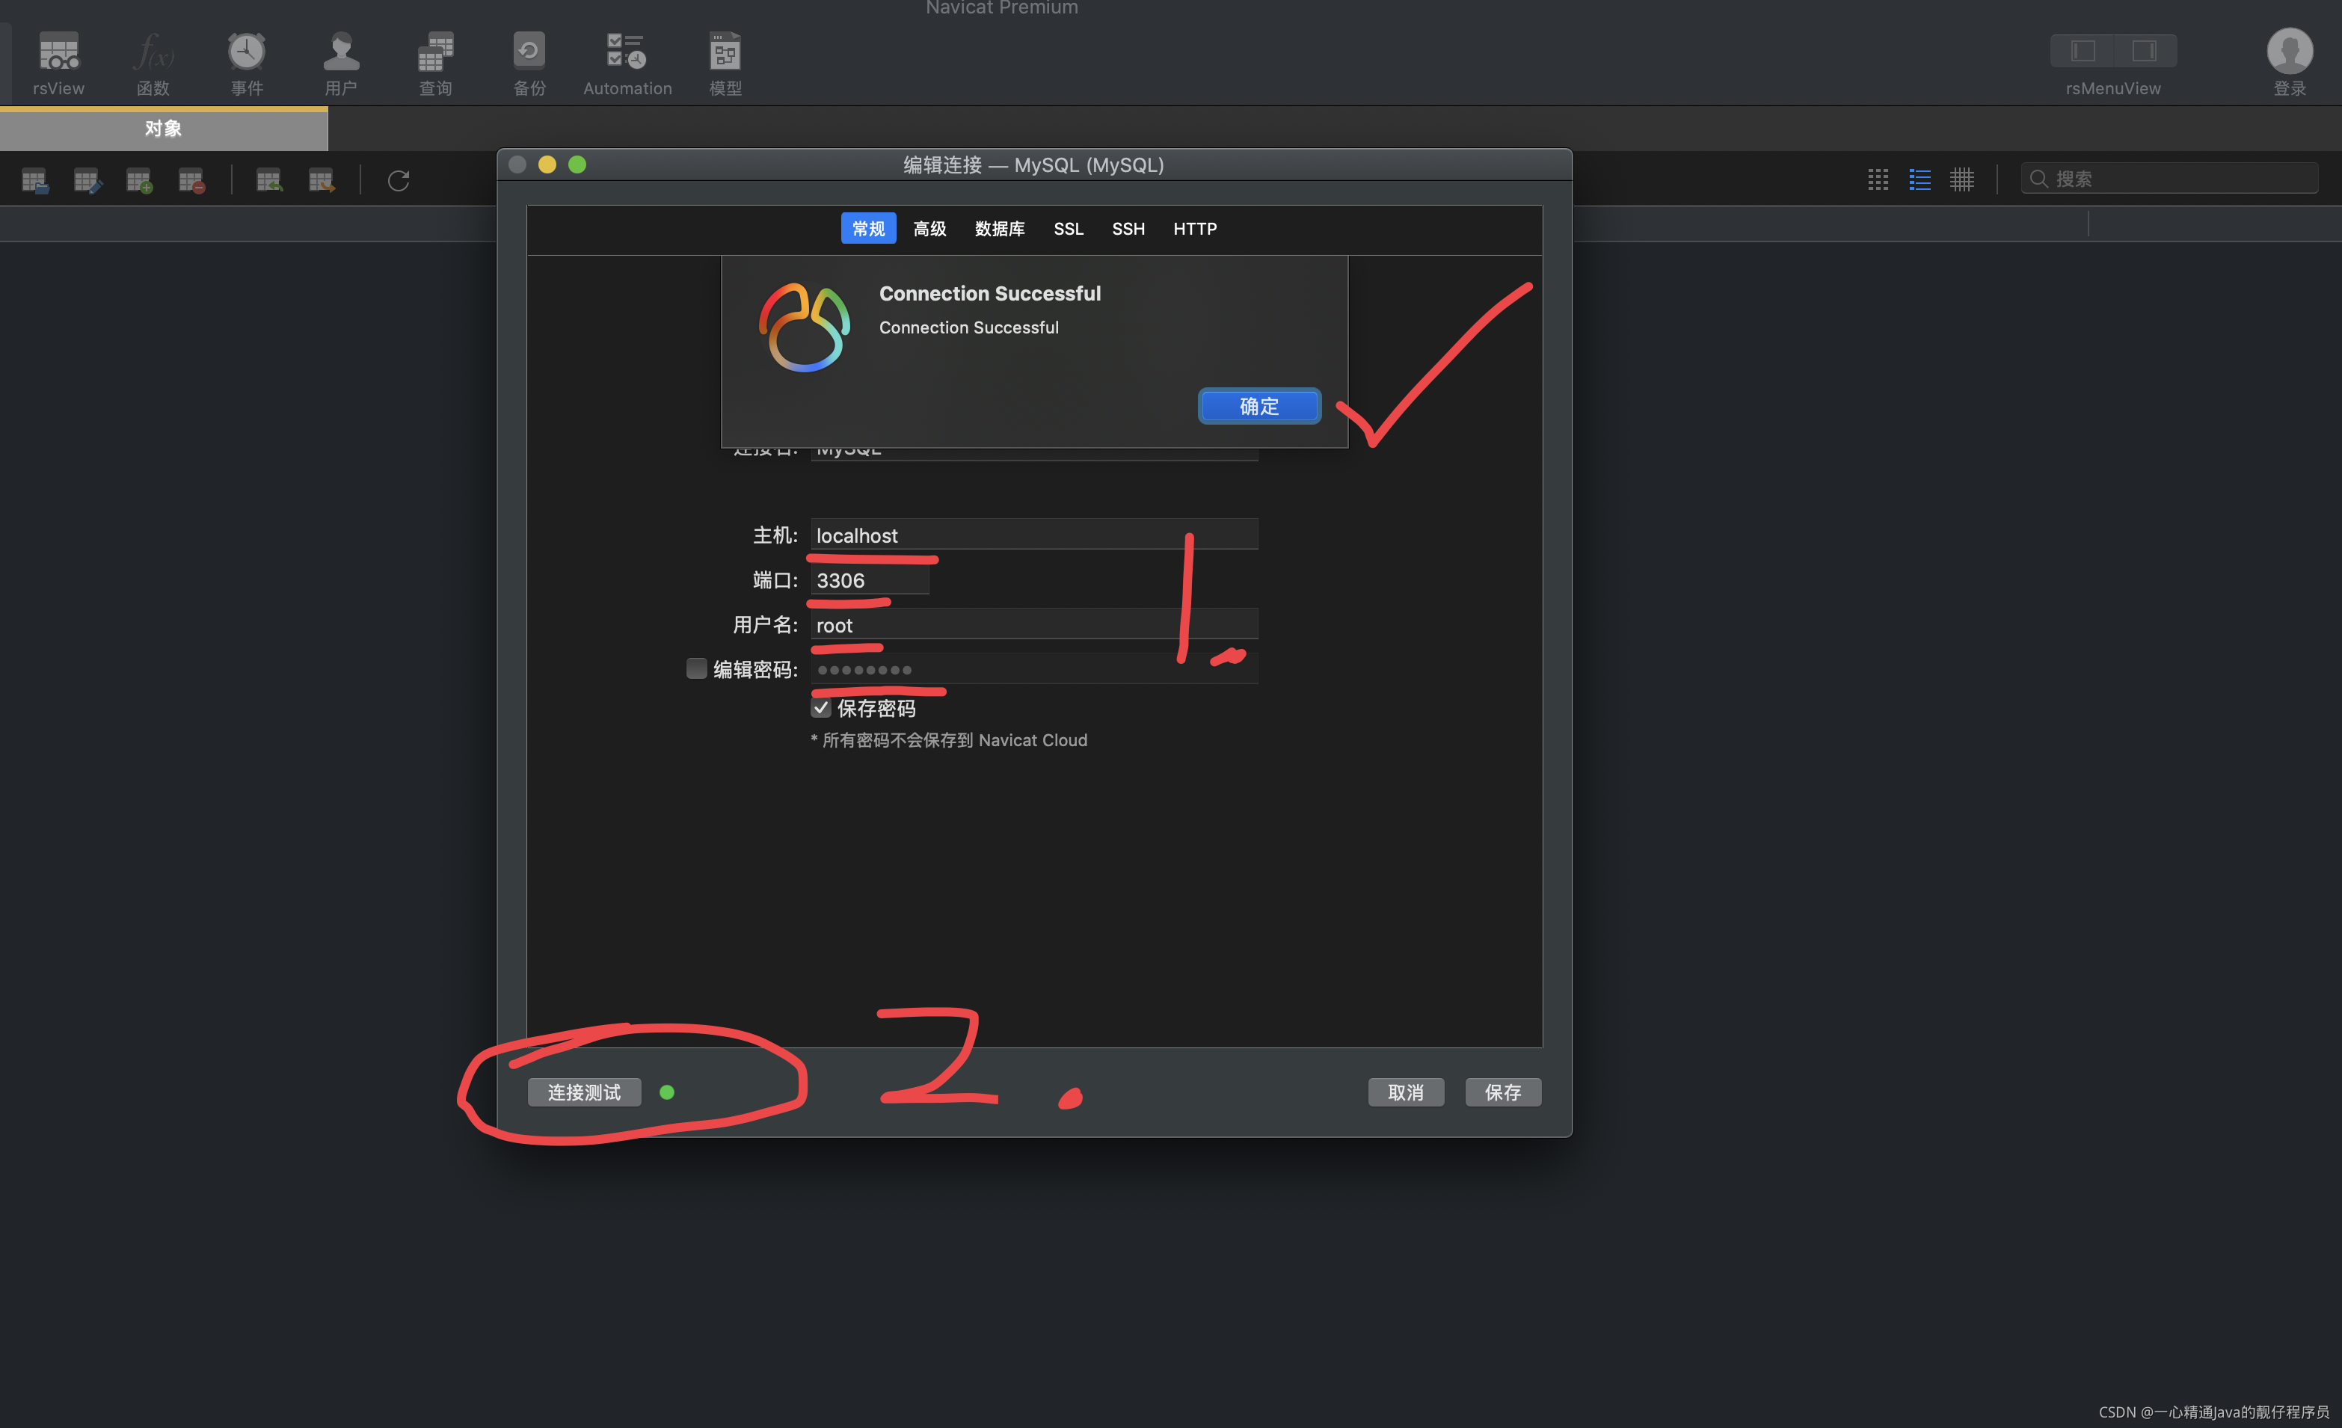Viewport: 2342px width, 1428px height.
Task: Switch to detail table view
Action: click(1962, 179)
